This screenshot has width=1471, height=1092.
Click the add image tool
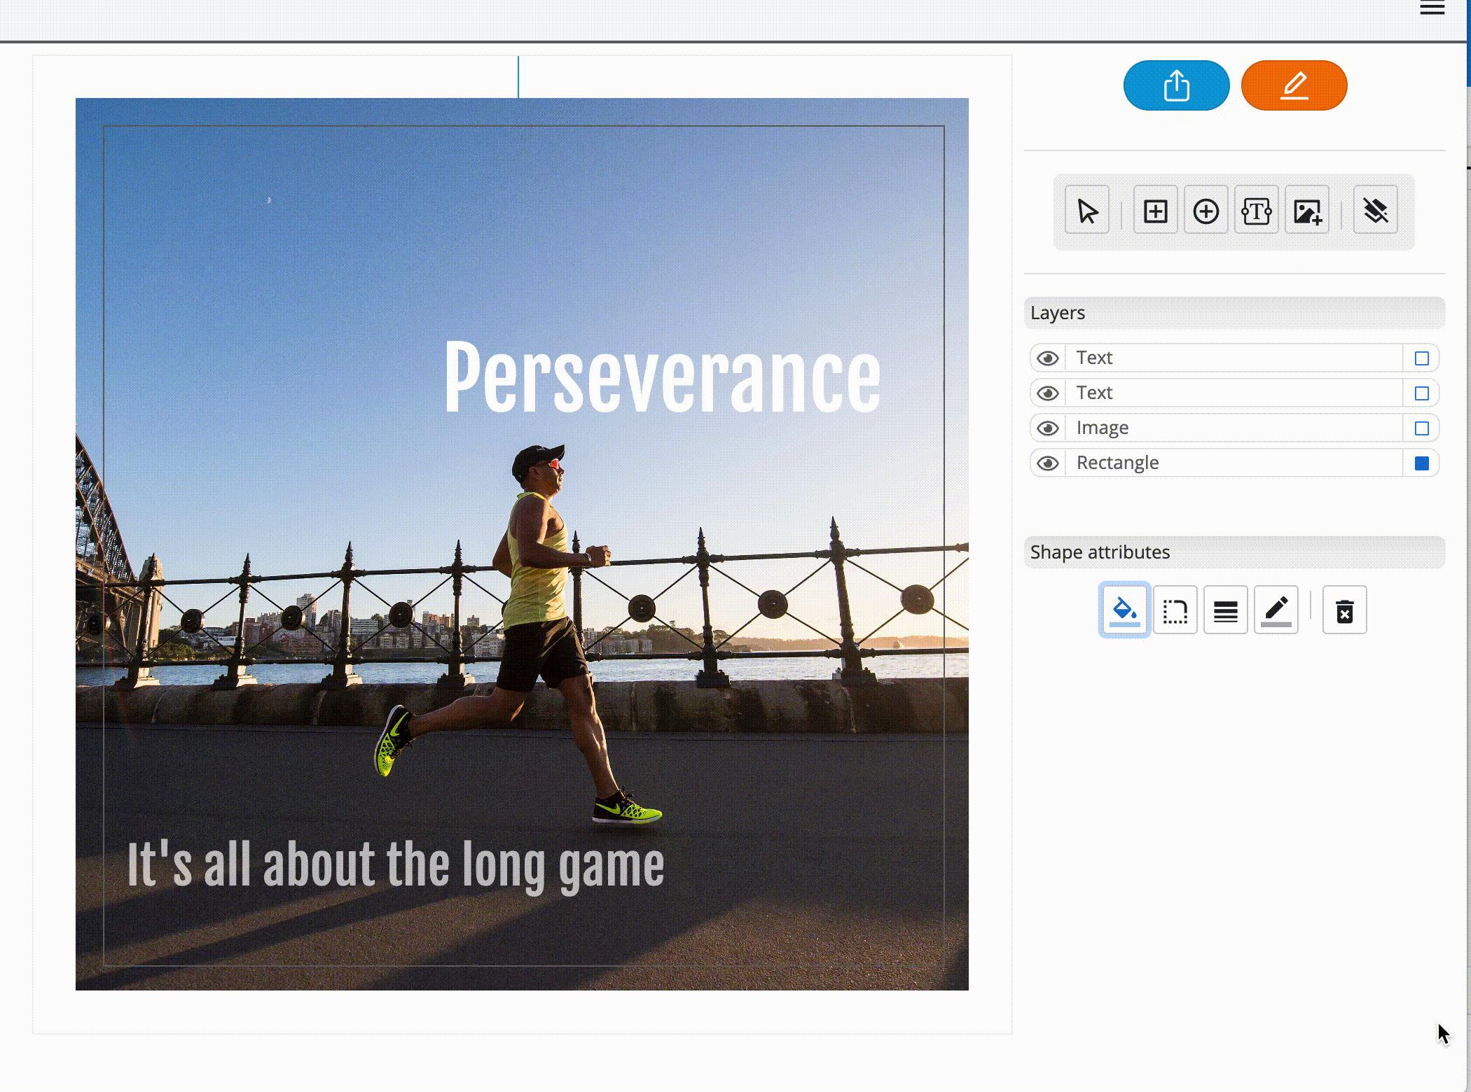(x=1307, y=211)
